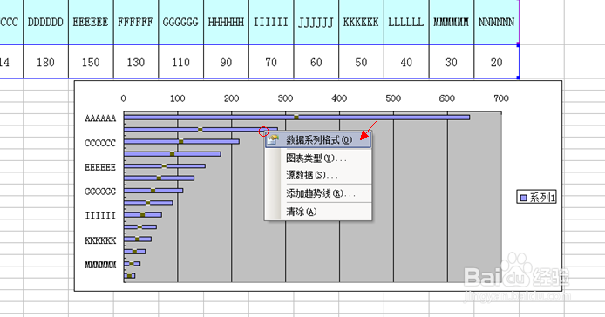This screenshot has width=605, height=317.
Task: Select the EEEEEE bar in the chart
Action: tap(165, 165)
